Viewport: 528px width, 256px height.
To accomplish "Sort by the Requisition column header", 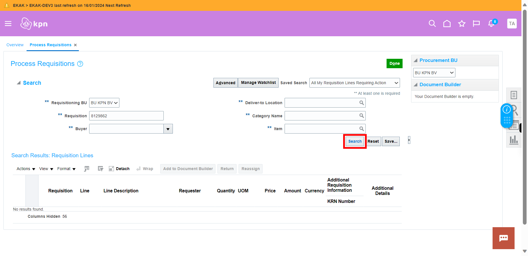I will coord(60,191).
